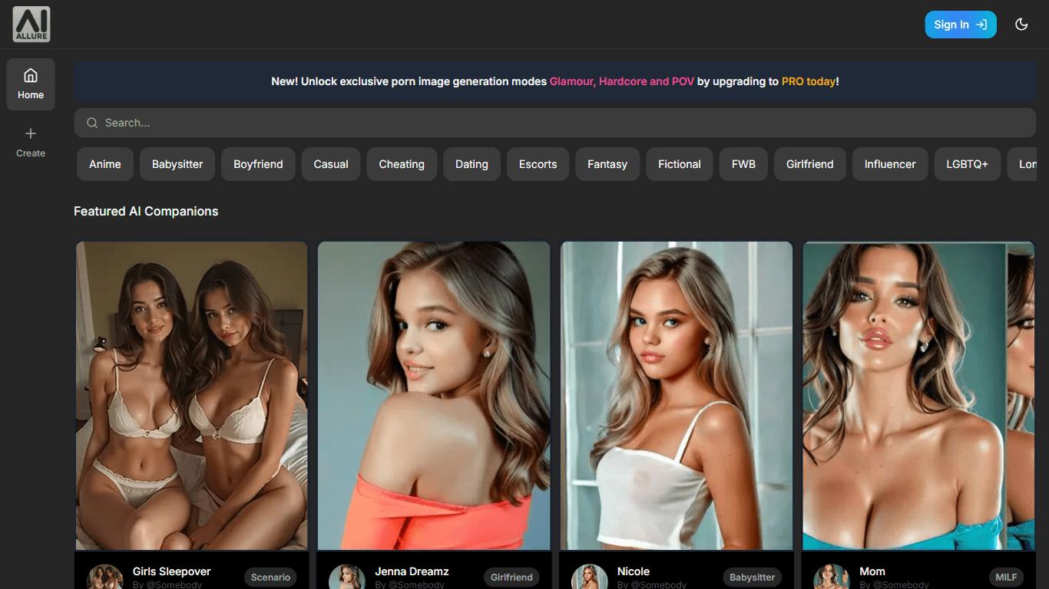Select the Fictional category chip
The image size is (1049, 589).
(x=680, y=164)
